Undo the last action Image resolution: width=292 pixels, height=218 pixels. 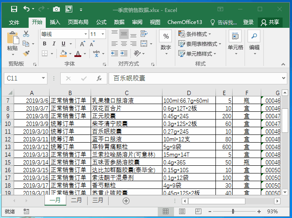(x=27, y=9)
